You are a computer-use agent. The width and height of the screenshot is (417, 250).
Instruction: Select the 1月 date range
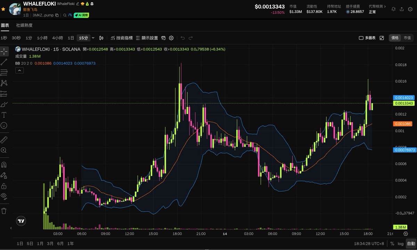[x=40, y=243]
